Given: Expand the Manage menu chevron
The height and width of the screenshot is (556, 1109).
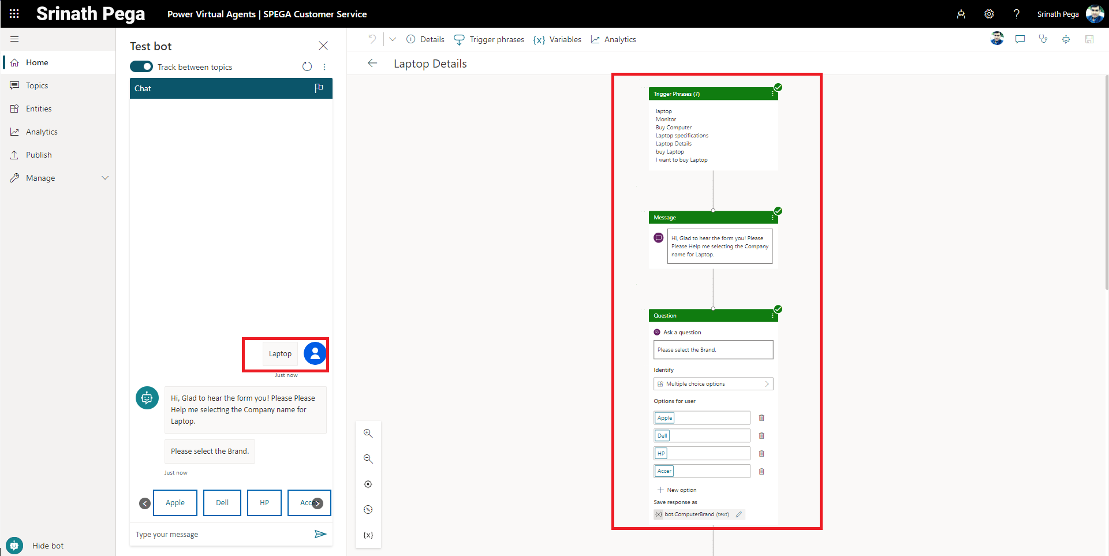Looking at the screenshot, I should [x=105, y=178].
